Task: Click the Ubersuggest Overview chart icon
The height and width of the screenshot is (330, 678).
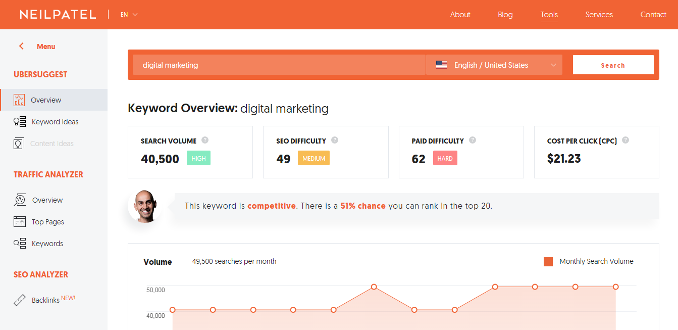Action: [x=19, y=100]
